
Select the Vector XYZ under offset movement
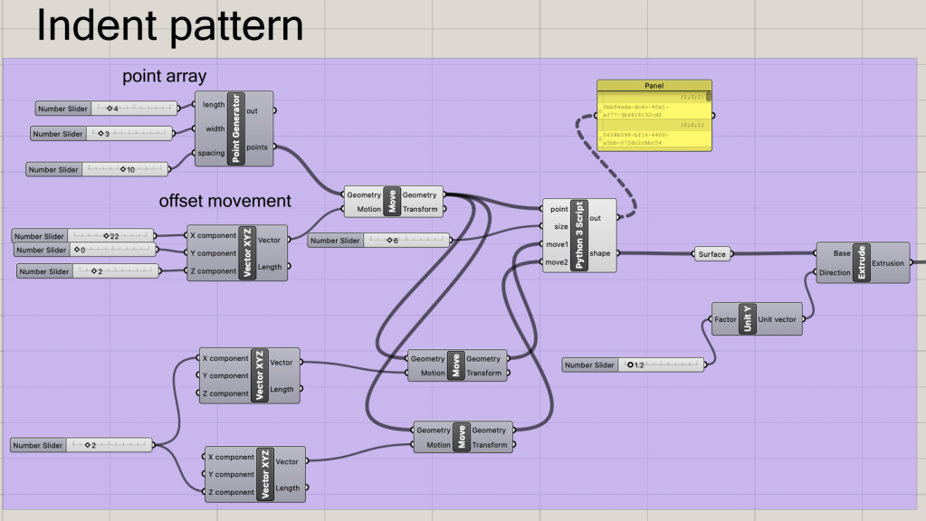(247, 252)
